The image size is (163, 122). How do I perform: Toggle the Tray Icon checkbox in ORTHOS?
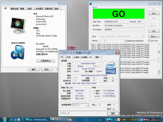click(149, 41)
